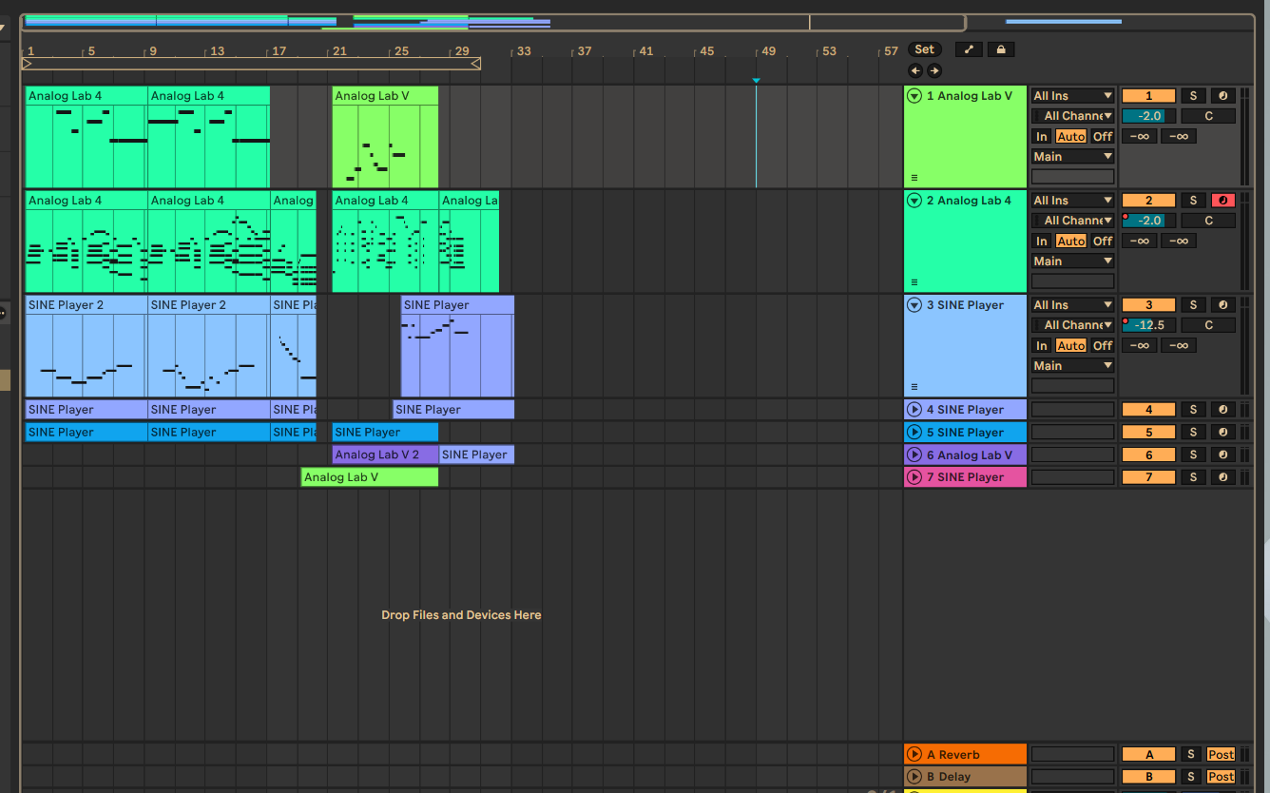Fold the 3 SINE Player track
The width and height of the screenshot is (1270, 793).
tap(914, 305)
